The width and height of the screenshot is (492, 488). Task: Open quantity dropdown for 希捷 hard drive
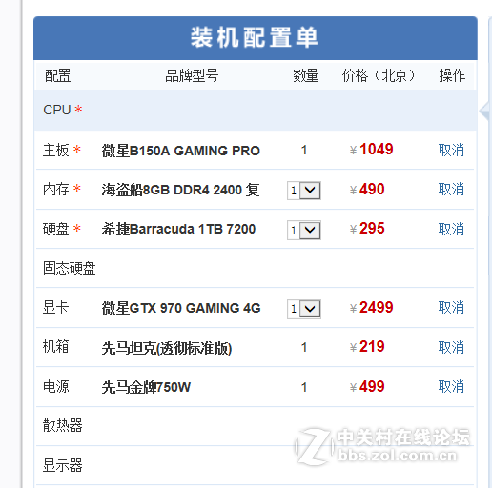[304, 230]
